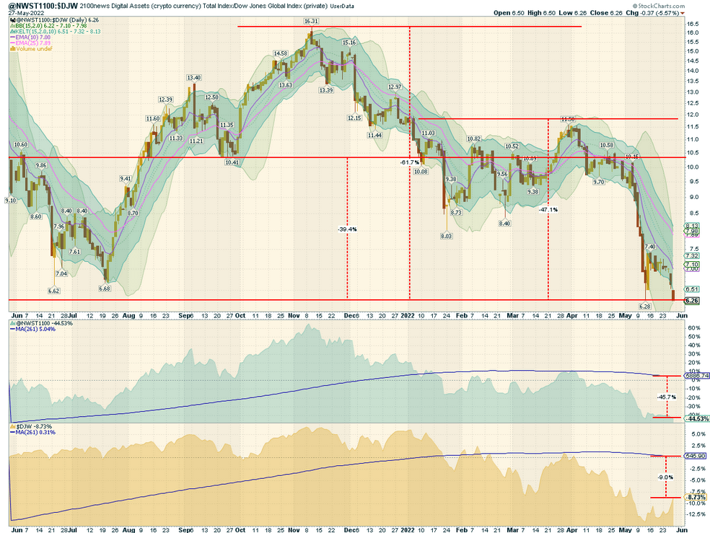Click the 16.31 peak price label
Screen dimensions: 710x533
pyautogui.click(x=311, y=21)
